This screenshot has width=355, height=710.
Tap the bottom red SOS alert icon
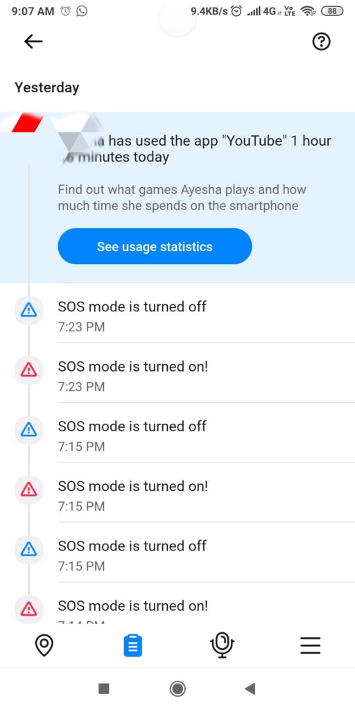[29, 609]
